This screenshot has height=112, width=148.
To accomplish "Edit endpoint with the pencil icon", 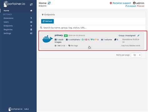I will coord(138,35).
